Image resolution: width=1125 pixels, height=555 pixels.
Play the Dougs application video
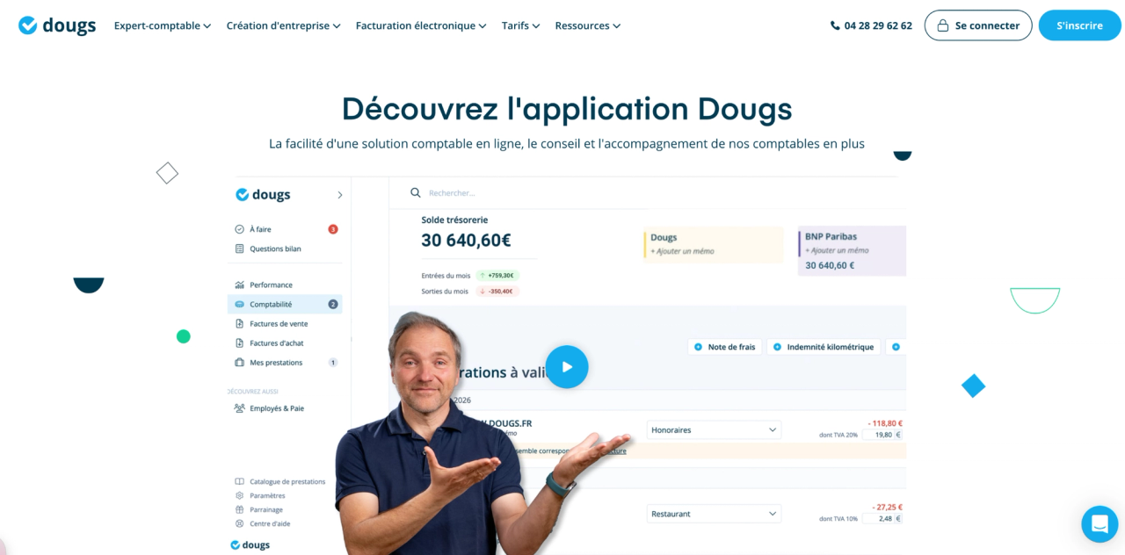click(567, 367)
